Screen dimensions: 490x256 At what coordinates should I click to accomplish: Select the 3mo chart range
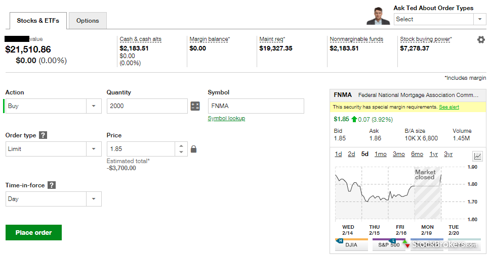399,154
